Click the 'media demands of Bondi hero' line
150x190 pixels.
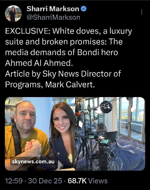coord(61,52)
